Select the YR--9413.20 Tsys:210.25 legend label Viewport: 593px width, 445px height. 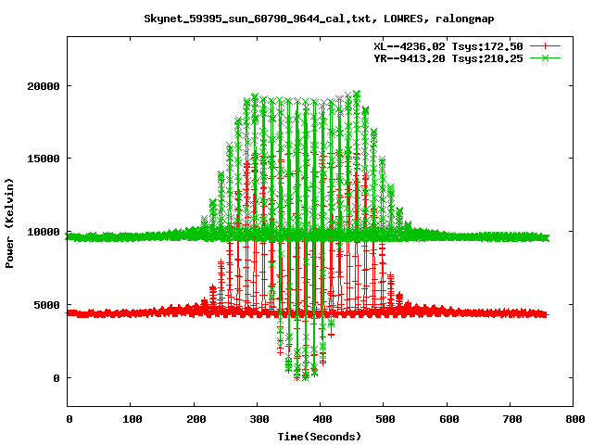(448, 58)
